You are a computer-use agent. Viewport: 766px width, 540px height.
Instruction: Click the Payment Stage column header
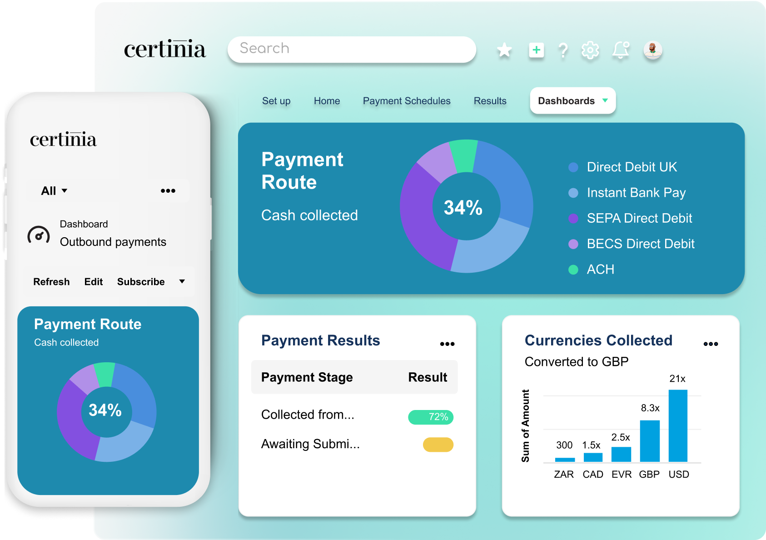(x=307, y=377)
